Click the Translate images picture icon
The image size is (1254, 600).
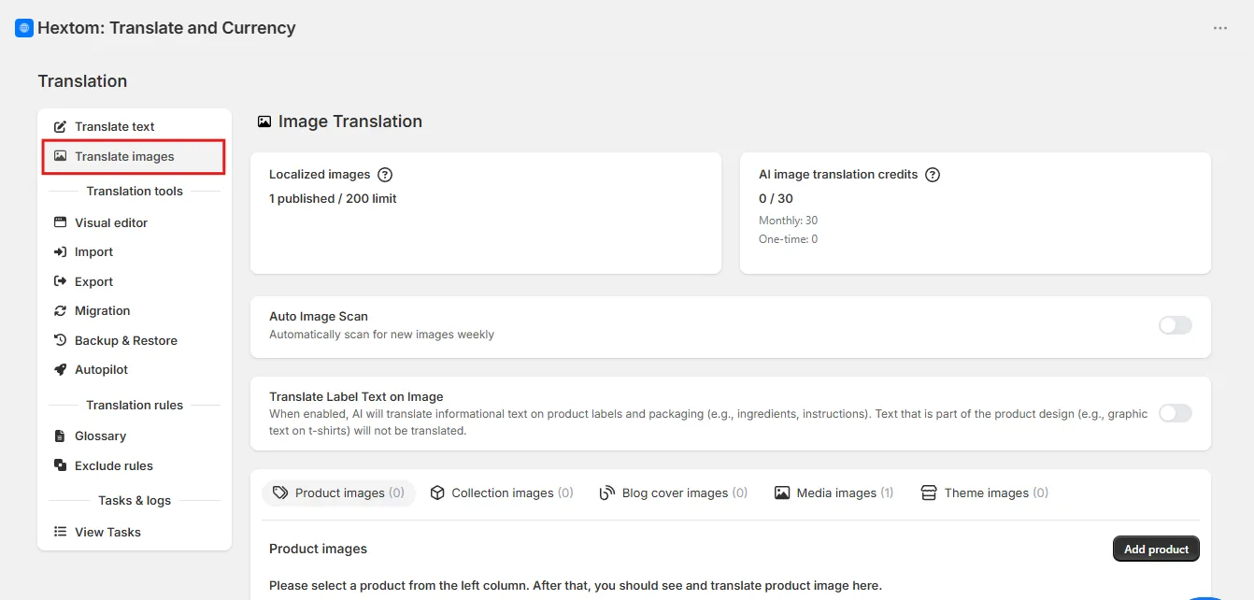pos(60,156)
